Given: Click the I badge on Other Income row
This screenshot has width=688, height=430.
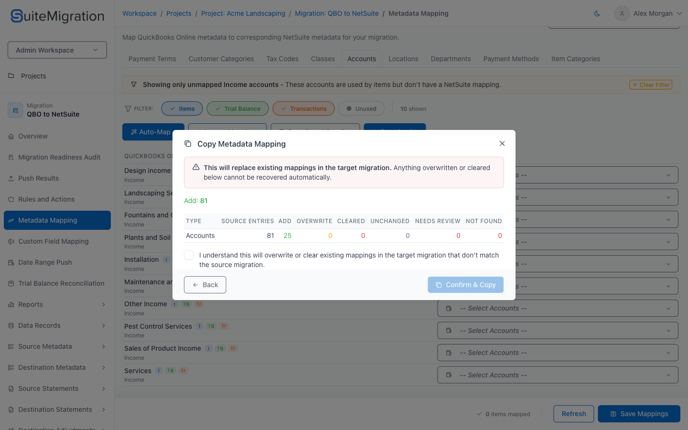Looking at the screenshot, I should pyautogui.click(x=175, y=304).
